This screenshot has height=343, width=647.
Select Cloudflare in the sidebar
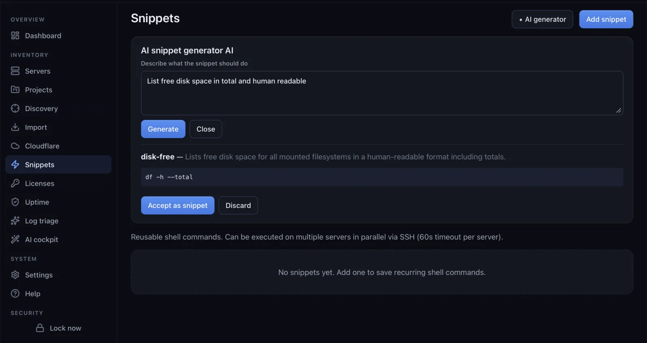[x=58, y=146]
